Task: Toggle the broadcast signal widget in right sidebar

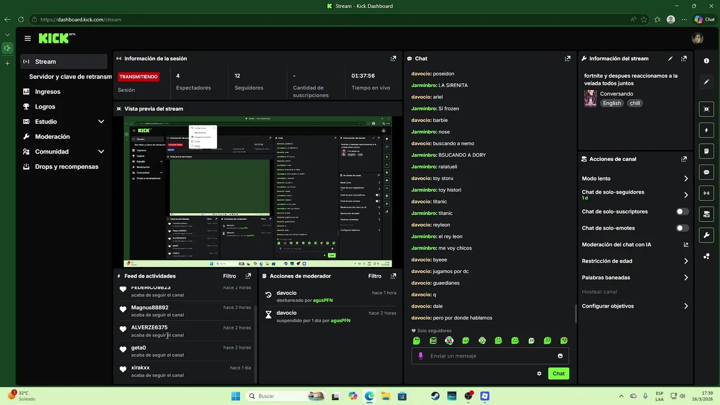Action: pyautogui.click(x=706, y=193)
